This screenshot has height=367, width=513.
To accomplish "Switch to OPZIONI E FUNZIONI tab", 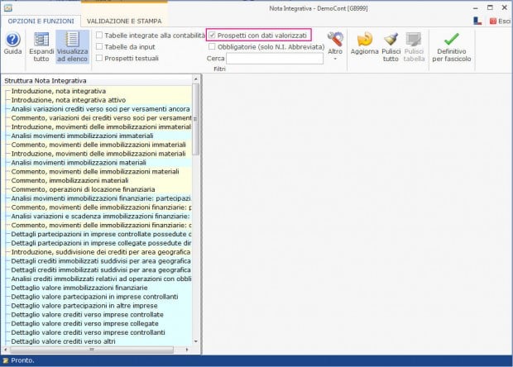I will coord(41,21).
